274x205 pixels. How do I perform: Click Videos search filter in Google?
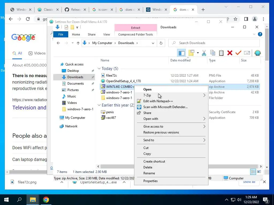[37, 53]
